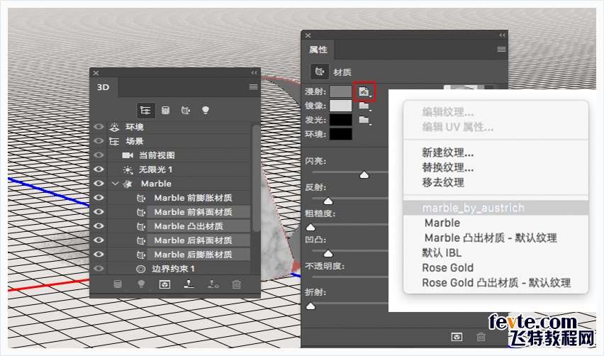This screenshot has height=356, width=604.
Task: Toggle visibility of 无限光 1
Action: tap(99, 169)
